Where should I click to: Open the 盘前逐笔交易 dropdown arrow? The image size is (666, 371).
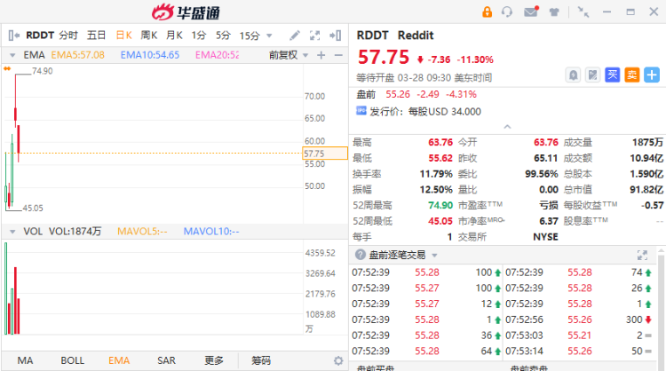[x=434, y=255]
